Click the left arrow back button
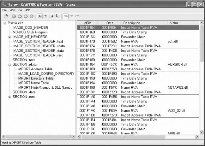Image resolution: width=205 pixels, height=146 pixels. [26, 16]
